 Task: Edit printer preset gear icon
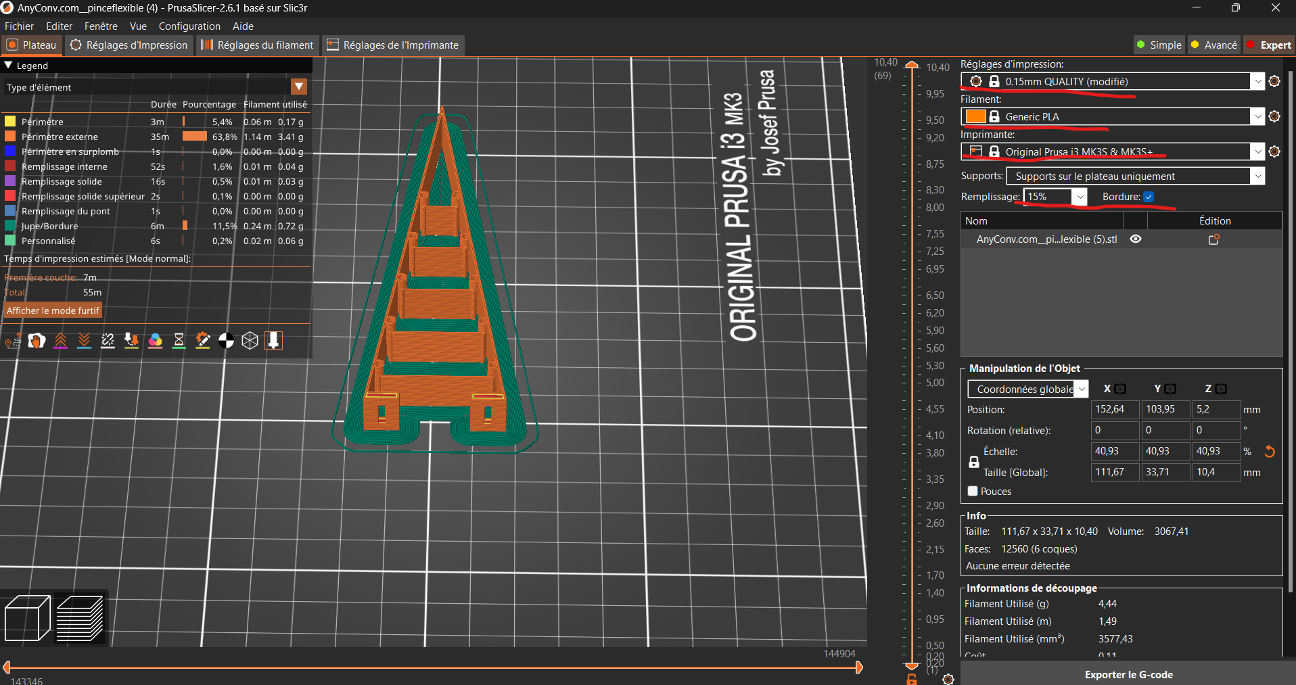click(x=1274, y=151)
